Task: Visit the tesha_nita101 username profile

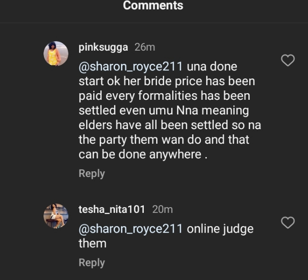Action: [x=112, y=209]
